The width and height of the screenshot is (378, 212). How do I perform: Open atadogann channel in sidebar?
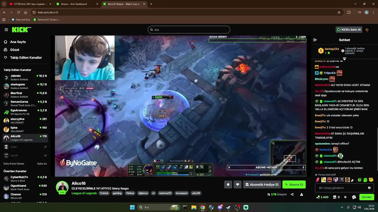tap(25, 86)
